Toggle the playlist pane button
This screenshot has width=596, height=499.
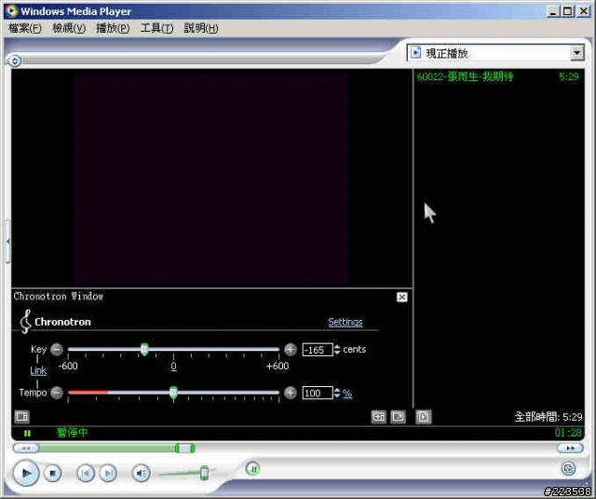pyautogui.click(x=424, y=417)
